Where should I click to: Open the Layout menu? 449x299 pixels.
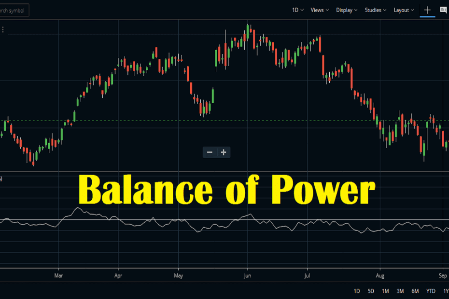[x=403, y=10]
